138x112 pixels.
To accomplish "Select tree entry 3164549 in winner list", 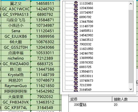I will (85, 90).
